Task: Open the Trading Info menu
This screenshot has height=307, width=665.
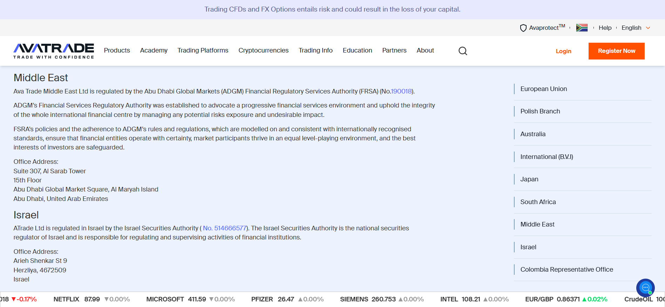Action: (x=316, y=50)
